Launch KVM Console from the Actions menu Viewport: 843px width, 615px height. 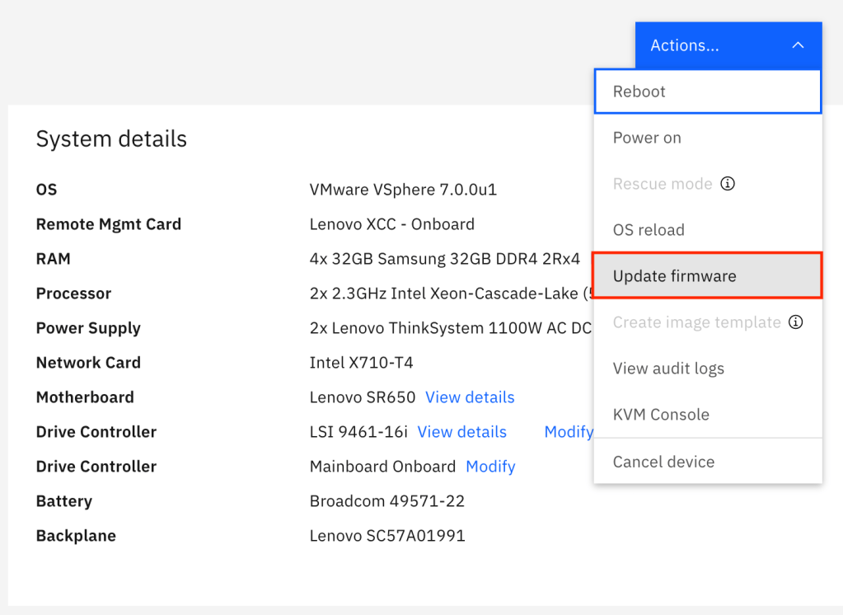661,415
